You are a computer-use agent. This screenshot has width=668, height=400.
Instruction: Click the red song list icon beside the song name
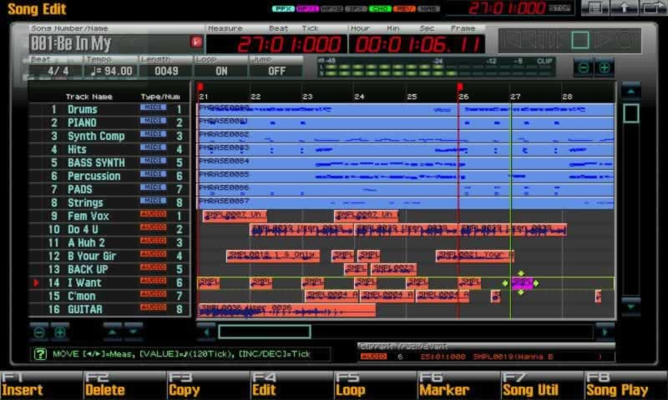196,41
